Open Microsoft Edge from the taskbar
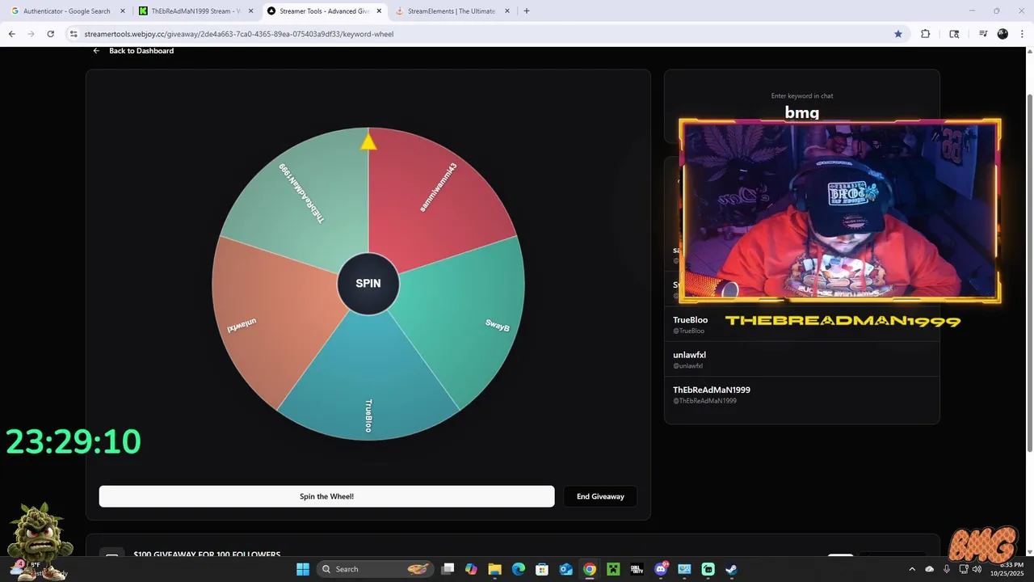This screenshot has width=1034, height=582. point(519,569)
